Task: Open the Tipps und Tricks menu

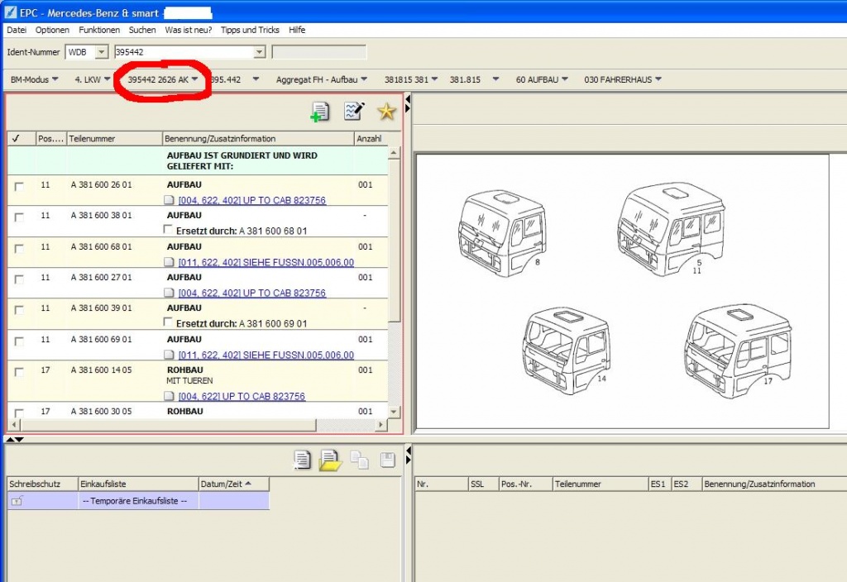Action: pos(250,31)
